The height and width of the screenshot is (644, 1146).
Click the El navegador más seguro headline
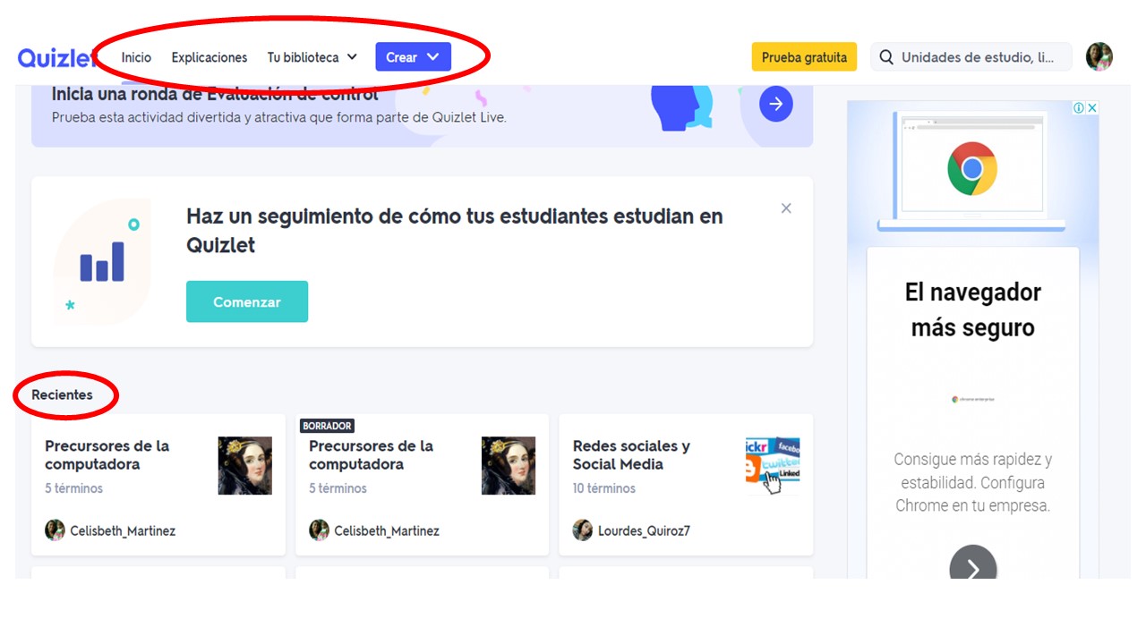973,309
